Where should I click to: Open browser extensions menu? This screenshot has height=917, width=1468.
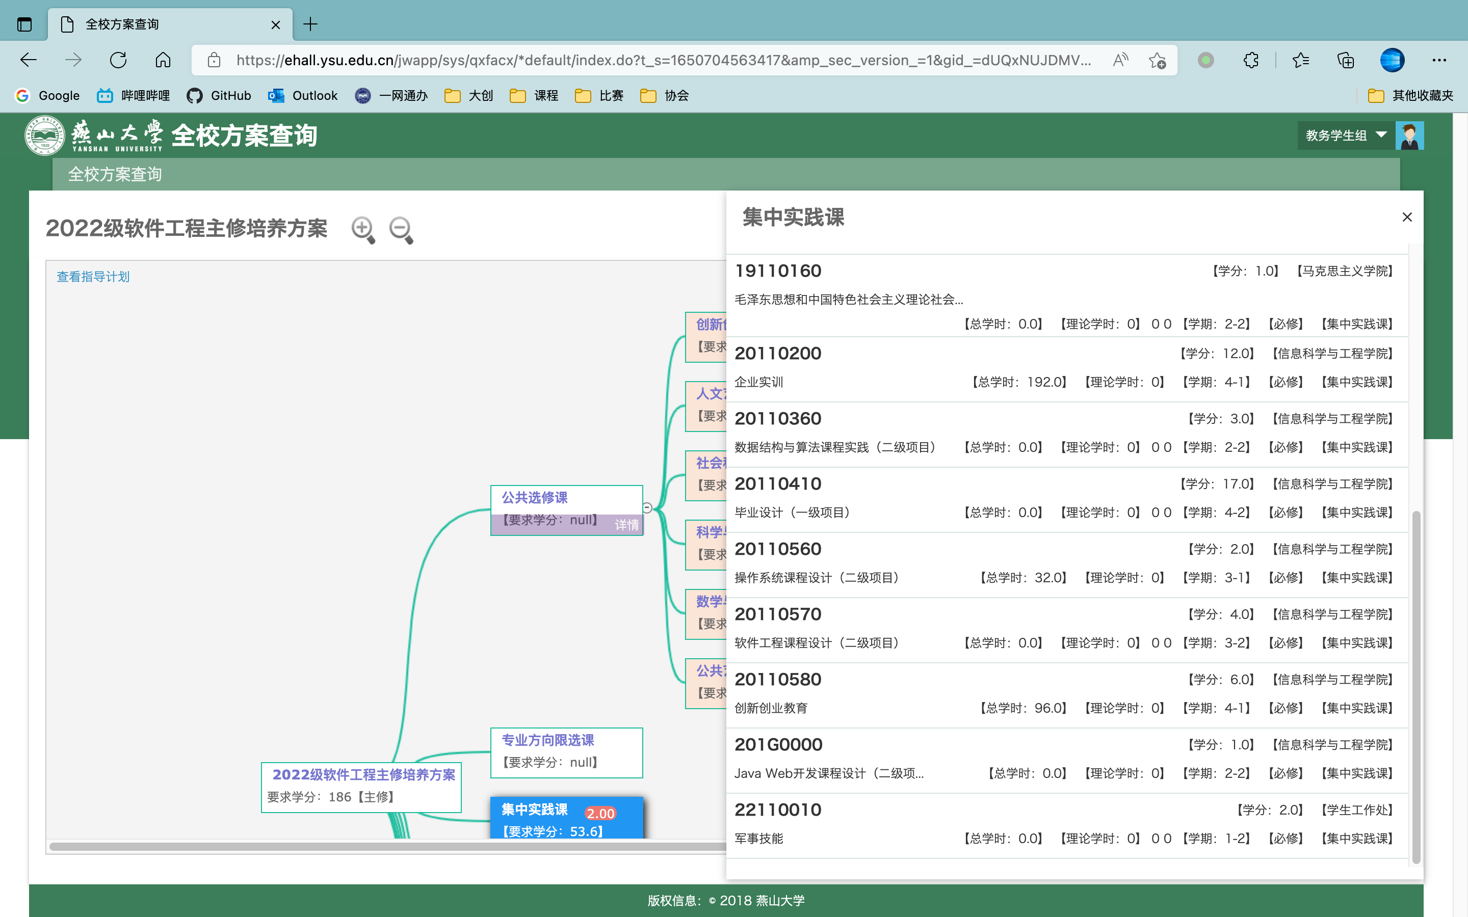pos(1250,60)
